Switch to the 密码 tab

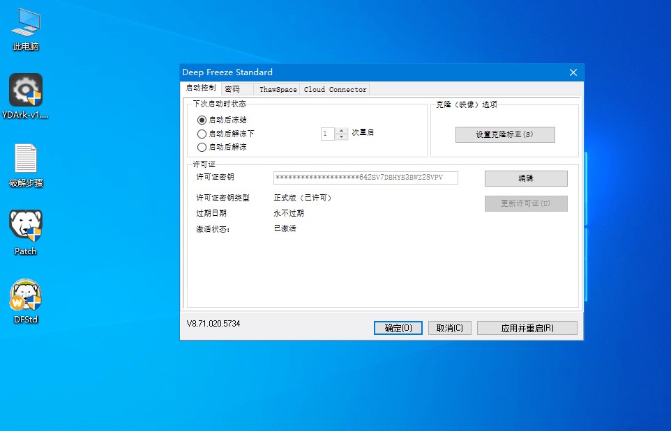click(x=232, y=89)
